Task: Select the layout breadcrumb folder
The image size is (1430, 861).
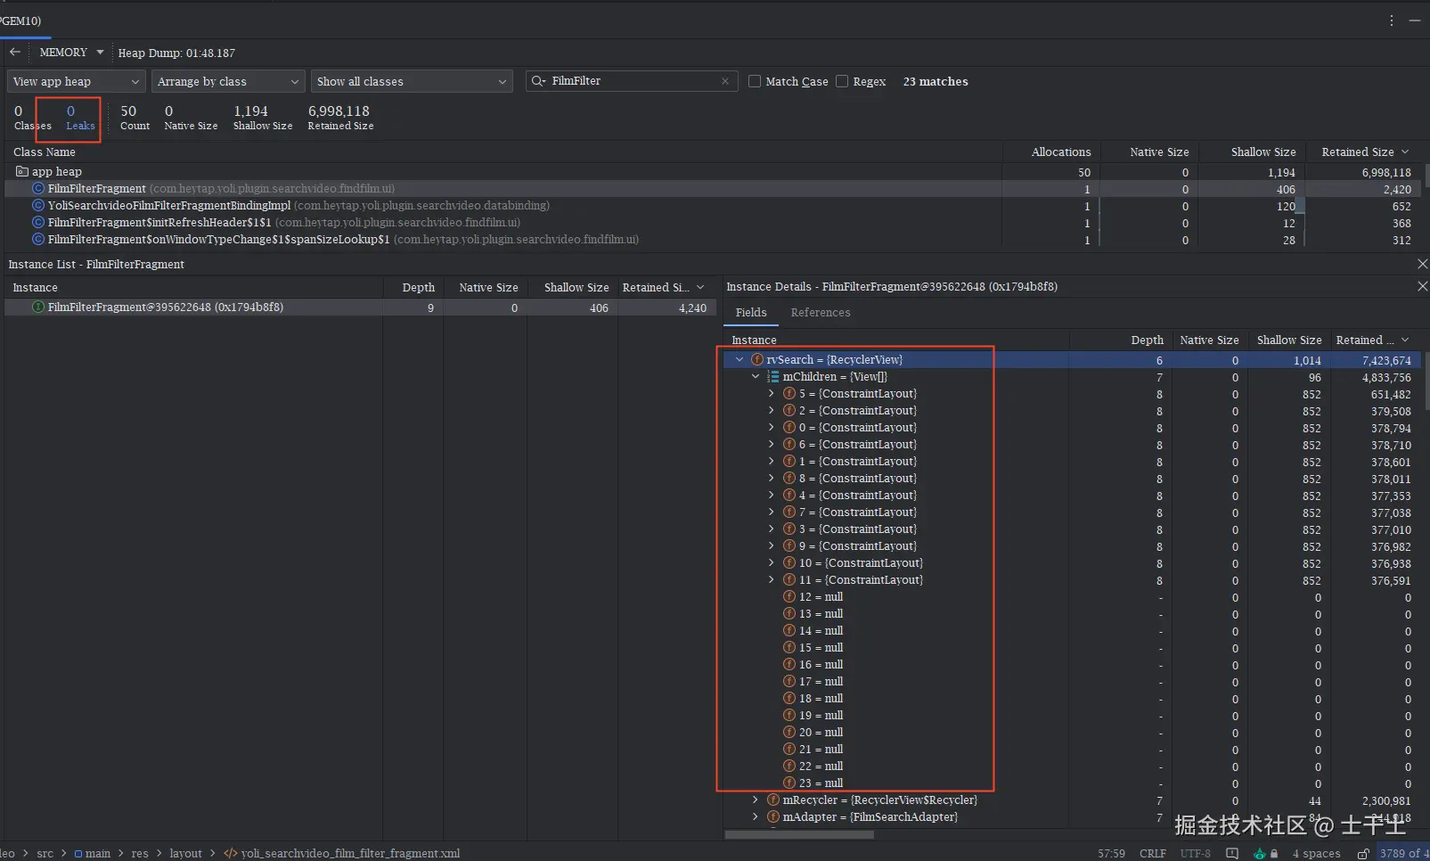Action: (186, 854)
